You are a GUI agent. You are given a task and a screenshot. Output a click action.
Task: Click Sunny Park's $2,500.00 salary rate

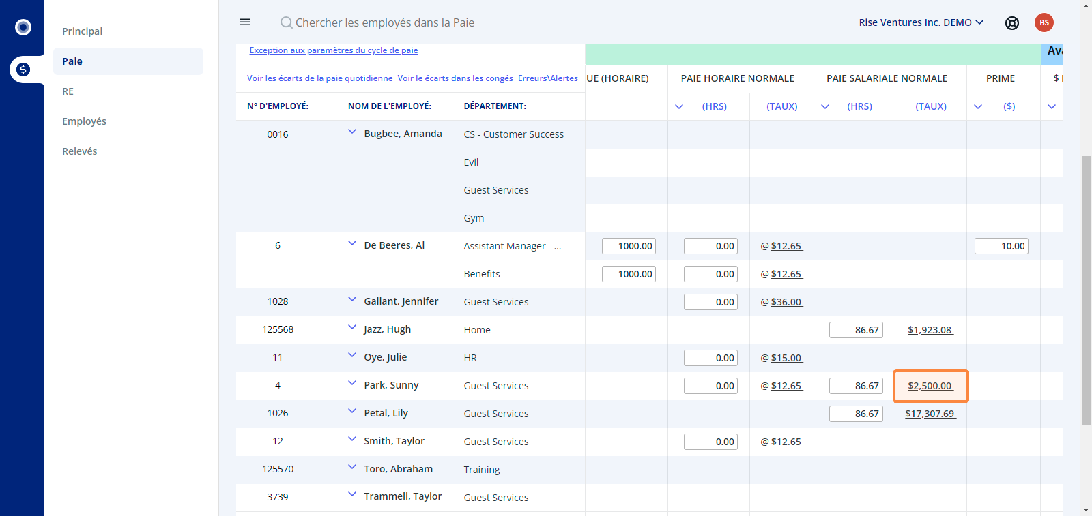pyautogui.click(x=930, y=385)
